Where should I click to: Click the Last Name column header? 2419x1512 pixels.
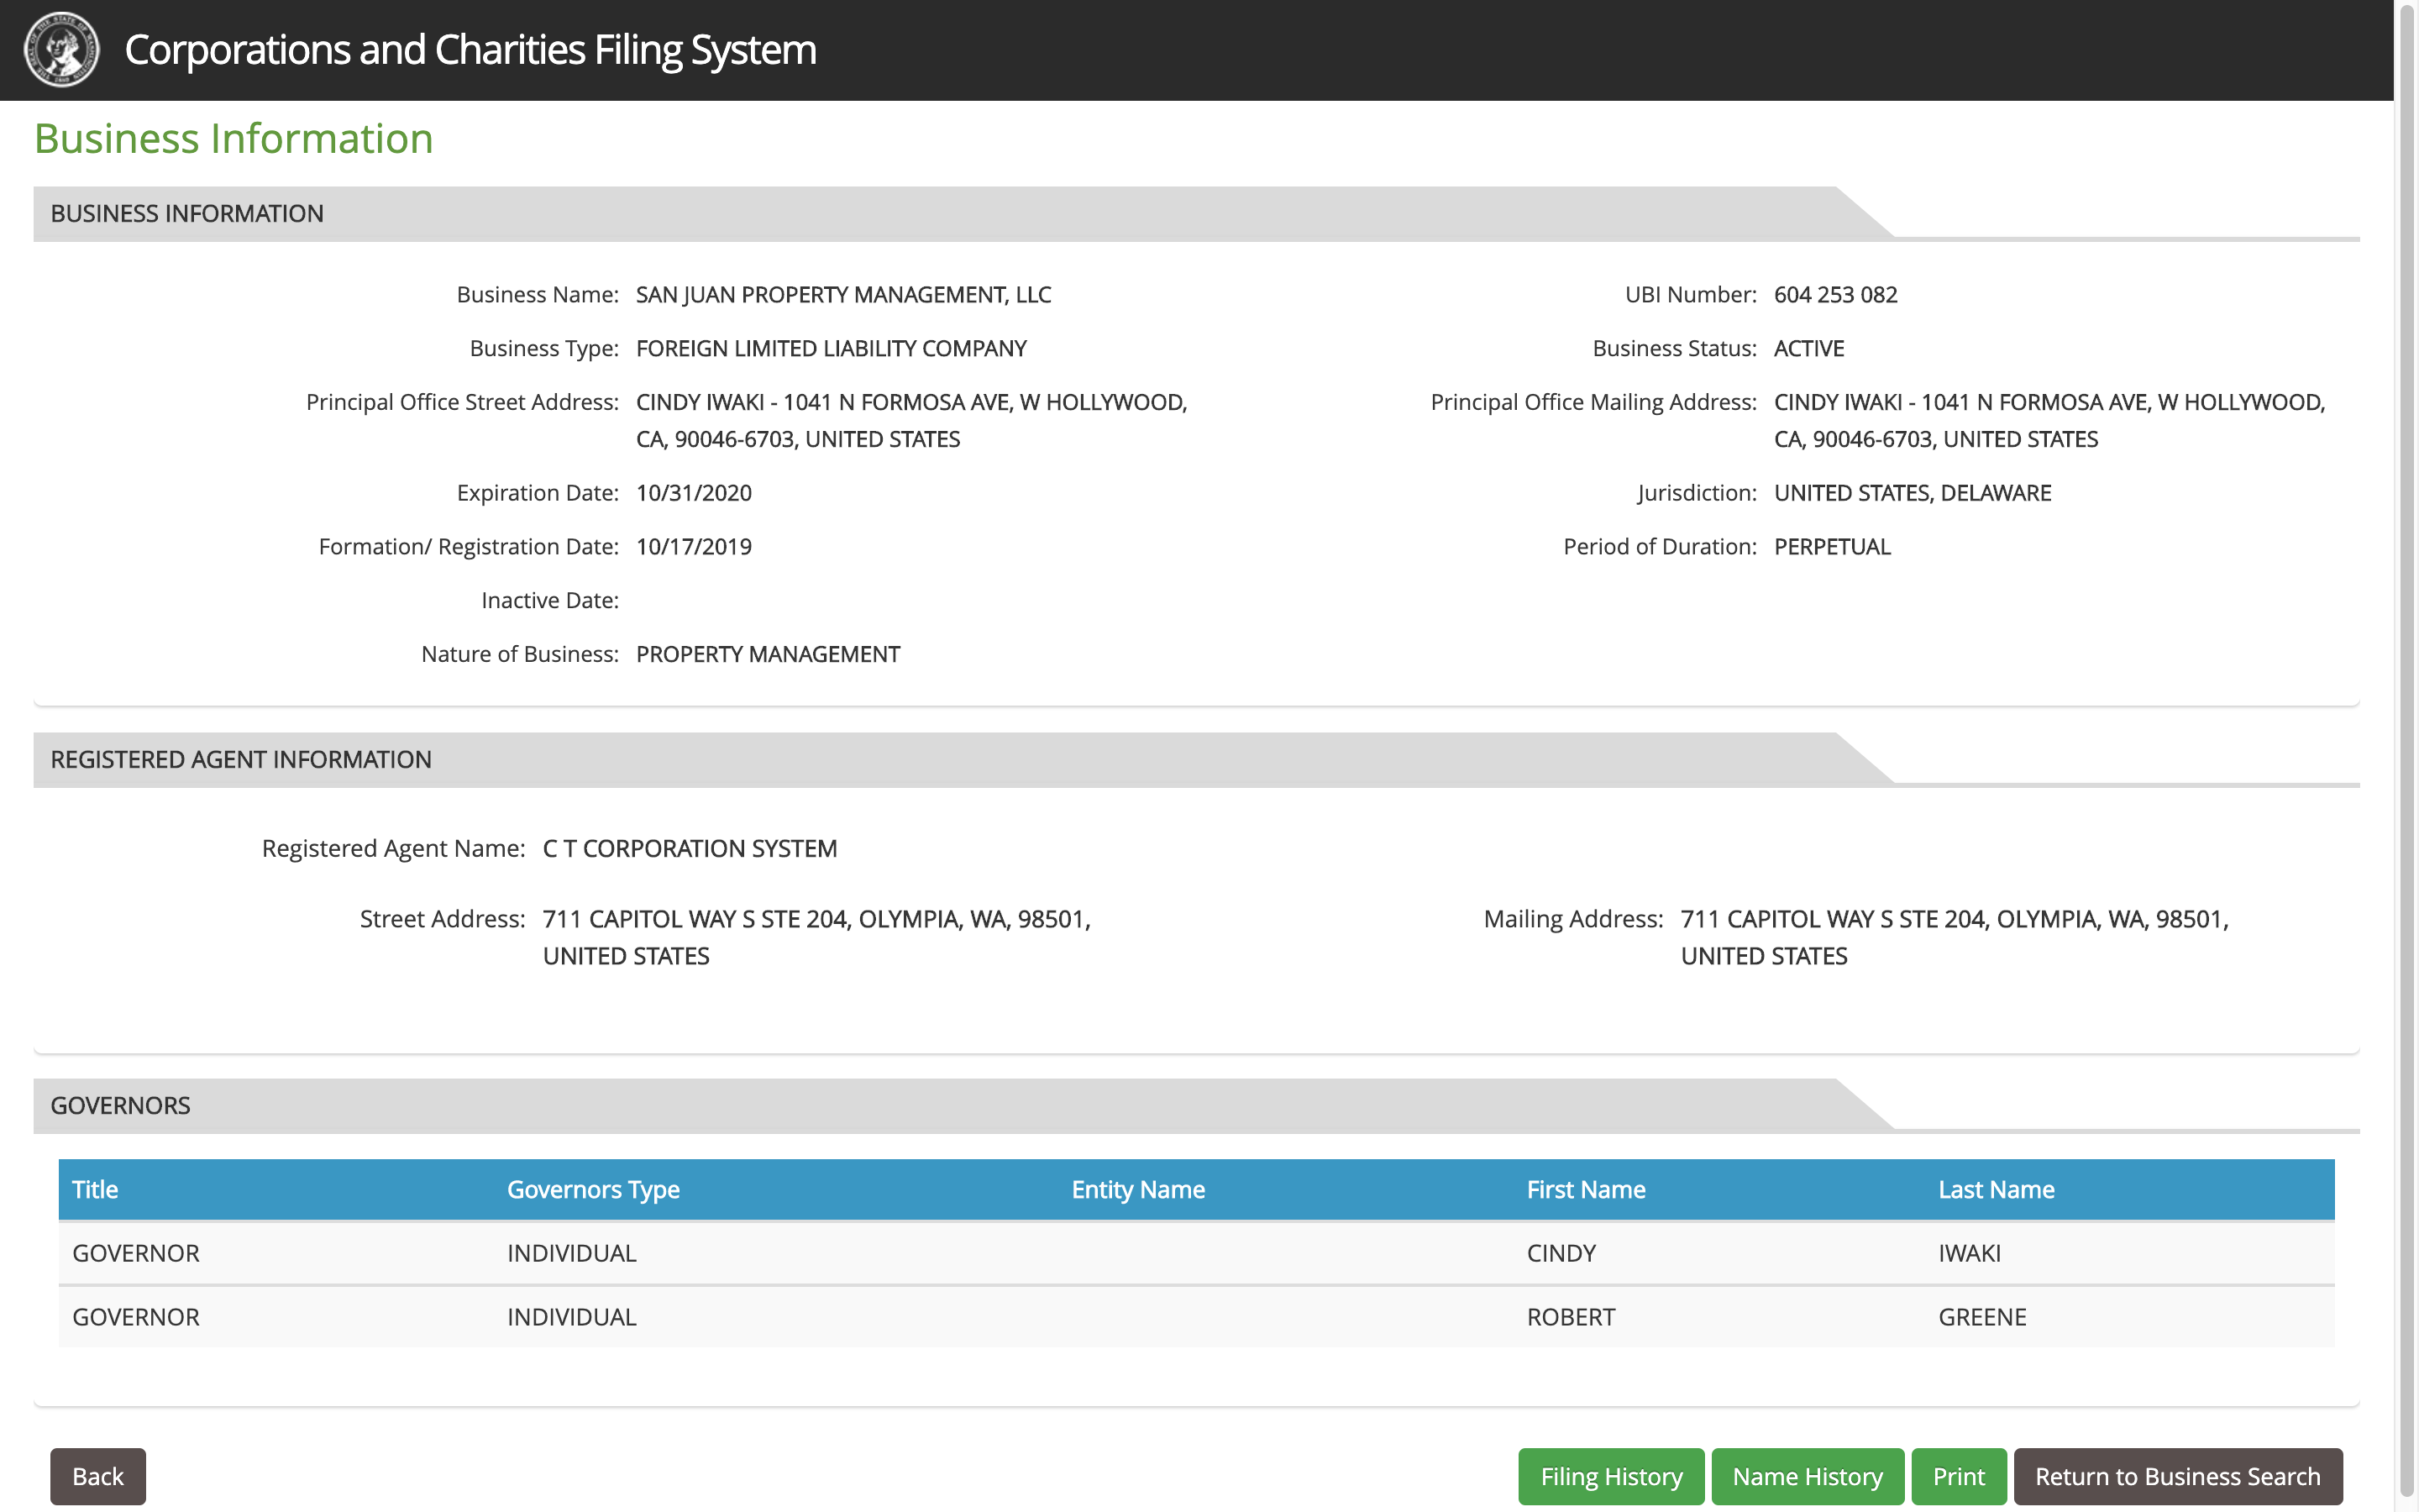(x=1995, y=1189)
